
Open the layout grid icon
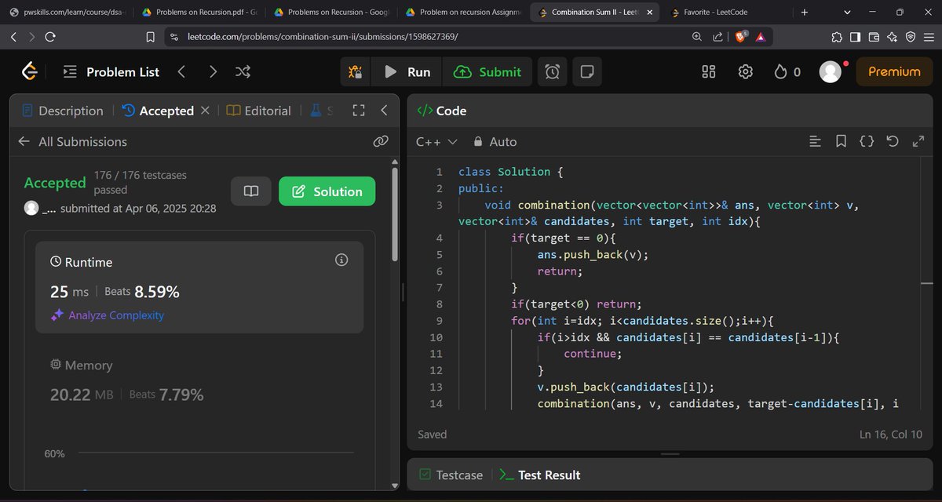point(709,71)
